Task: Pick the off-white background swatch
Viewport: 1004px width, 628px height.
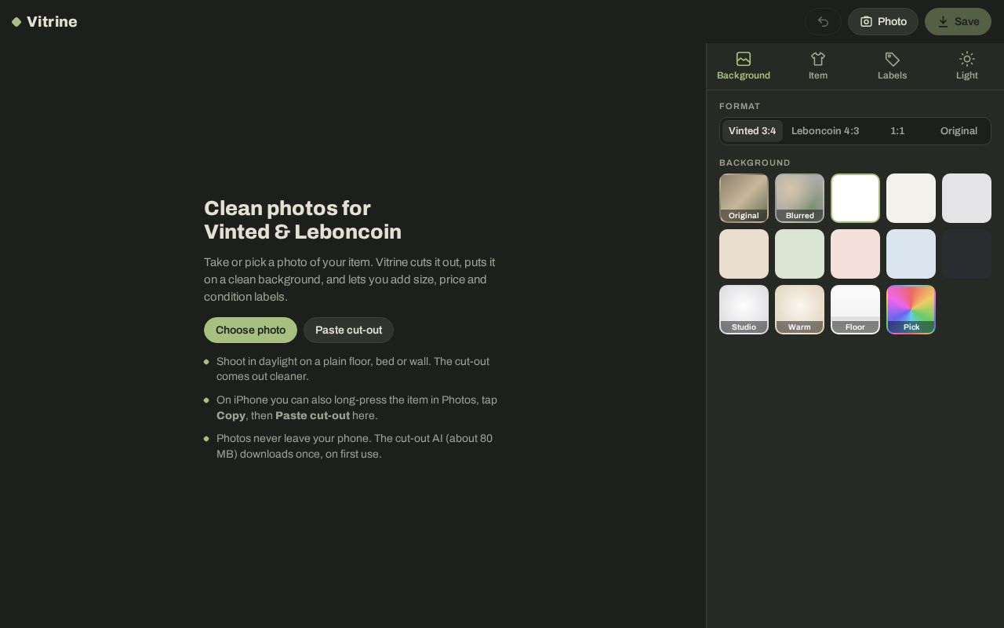Action: [x=911, y=198]
